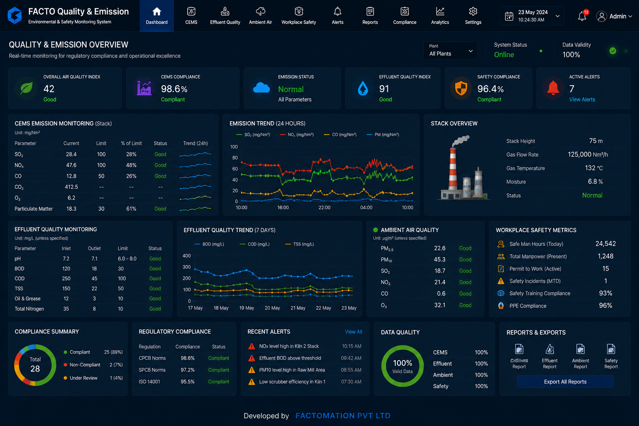
Task: Go to Effluent Quality section
Action: click(x=225, y=16)
